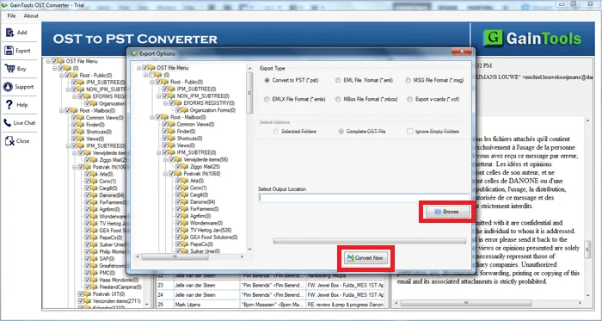Click the Export Options dialog title icon
602x321 pixels.
[x=134, y=53]
